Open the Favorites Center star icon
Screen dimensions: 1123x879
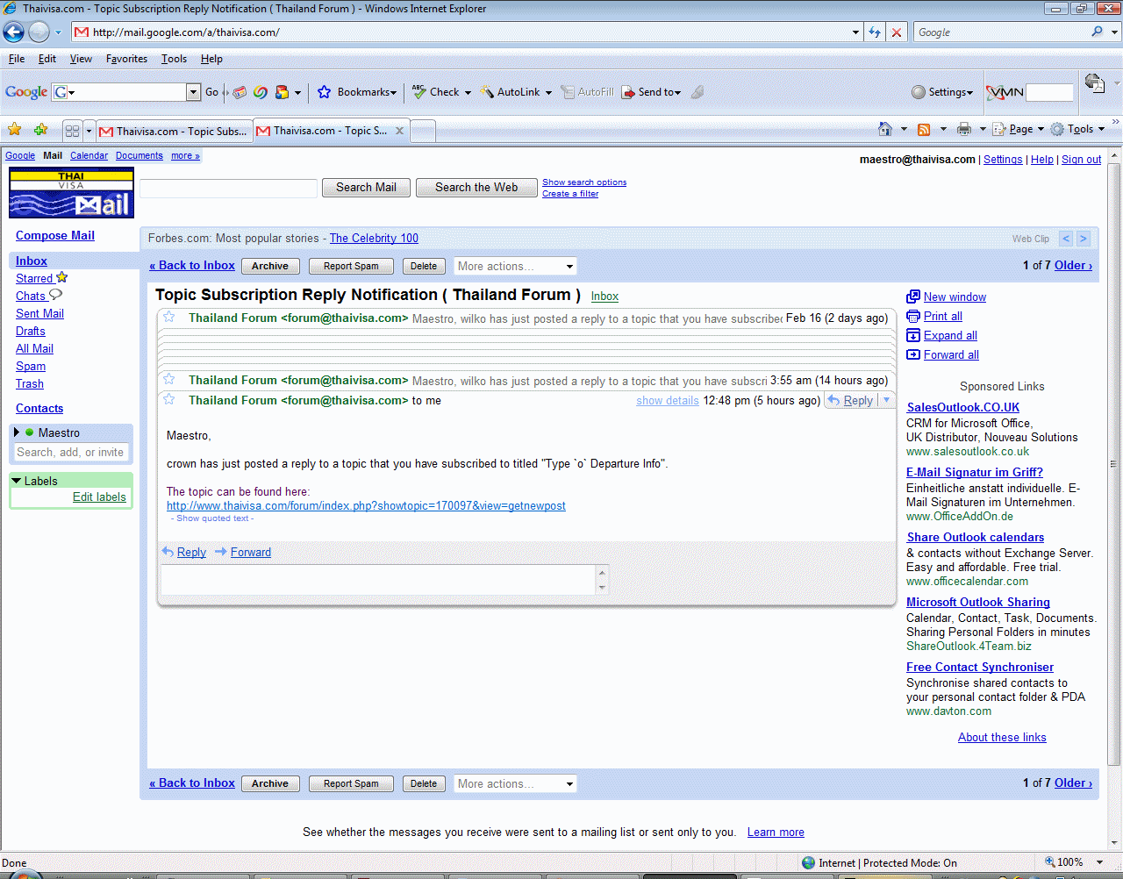(x=15, y=130)
